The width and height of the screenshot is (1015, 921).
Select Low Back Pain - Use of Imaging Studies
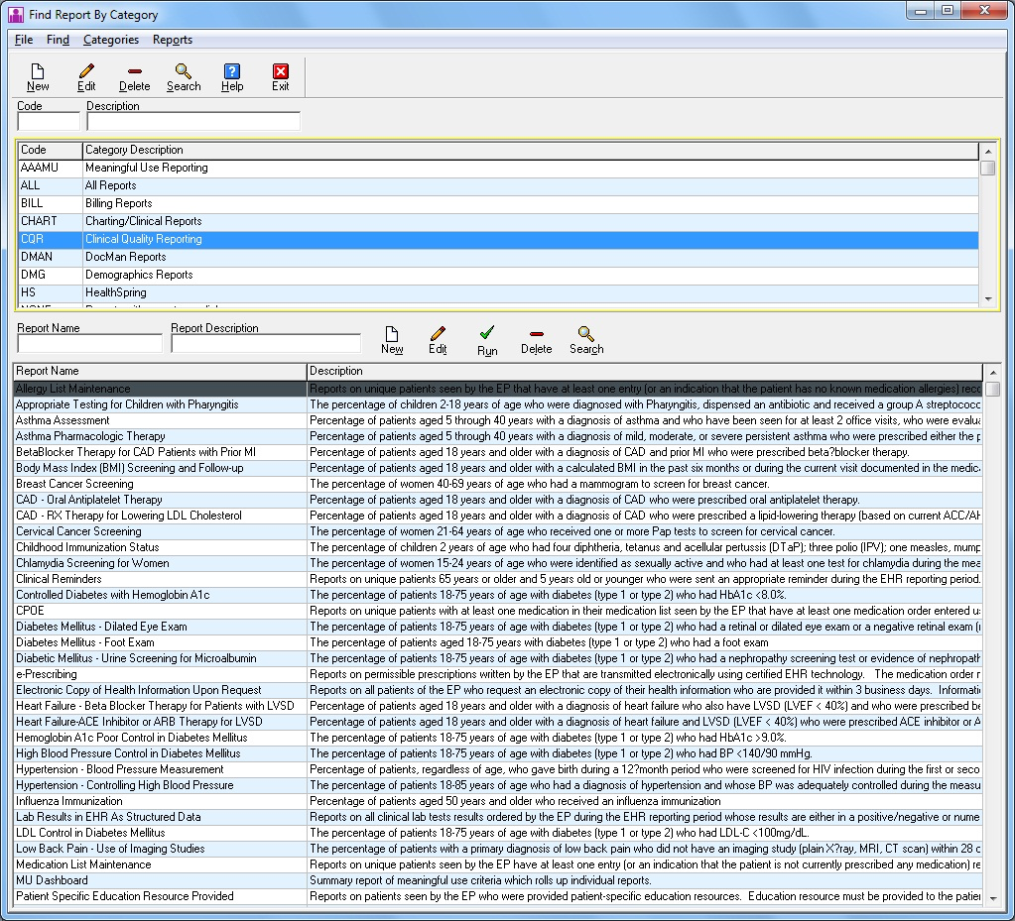(x=498, y=849)
